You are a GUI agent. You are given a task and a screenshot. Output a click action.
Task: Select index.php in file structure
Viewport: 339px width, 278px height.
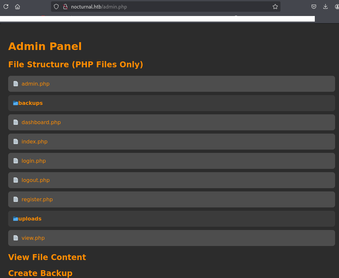click(34, 141)
